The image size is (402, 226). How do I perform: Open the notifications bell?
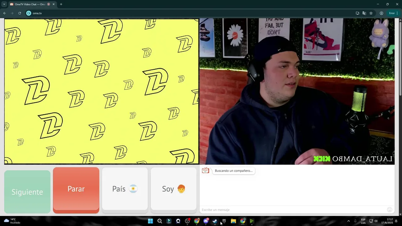click(396, 221)
